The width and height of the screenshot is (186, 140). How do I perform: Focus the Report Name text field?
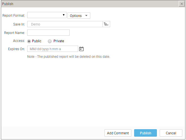pos(48,33)
